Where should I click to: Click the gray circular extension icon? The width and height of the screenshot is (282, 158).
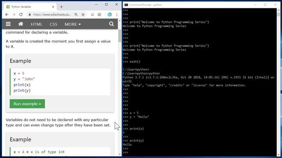pos(92,14)
